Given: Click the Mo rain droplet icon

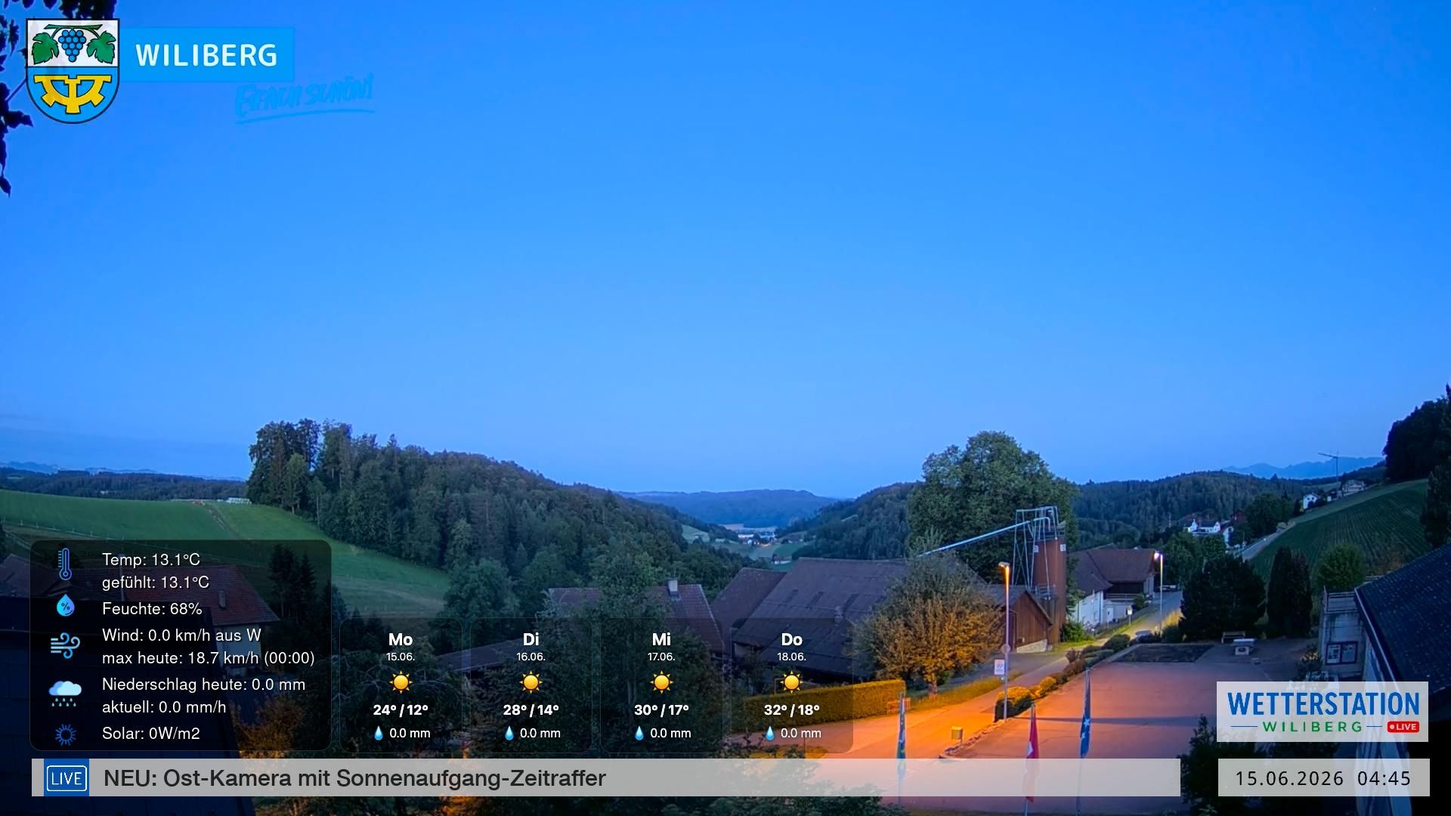Looking at the screenshot, I should 379,733.
